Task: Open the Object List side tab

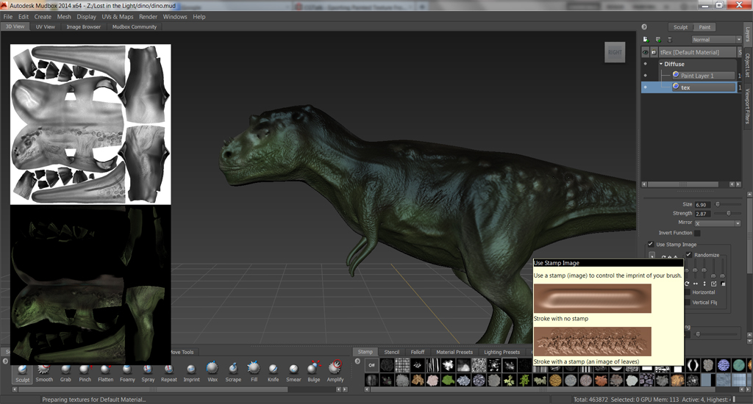Action: (748, 67)
